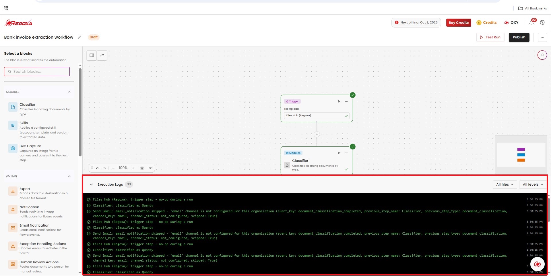Viewport: 551px width, 277px height.
Task: Run the Trigger node play icon
Action: [x=339, y=101]
